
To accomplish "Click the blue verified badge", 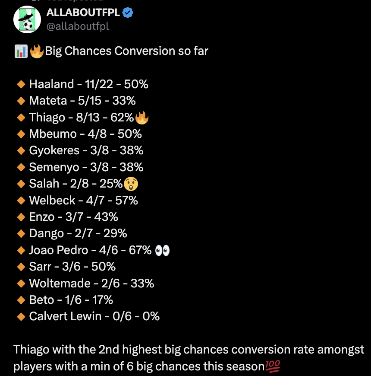I will pyautogui.click(x=128, y=13).
